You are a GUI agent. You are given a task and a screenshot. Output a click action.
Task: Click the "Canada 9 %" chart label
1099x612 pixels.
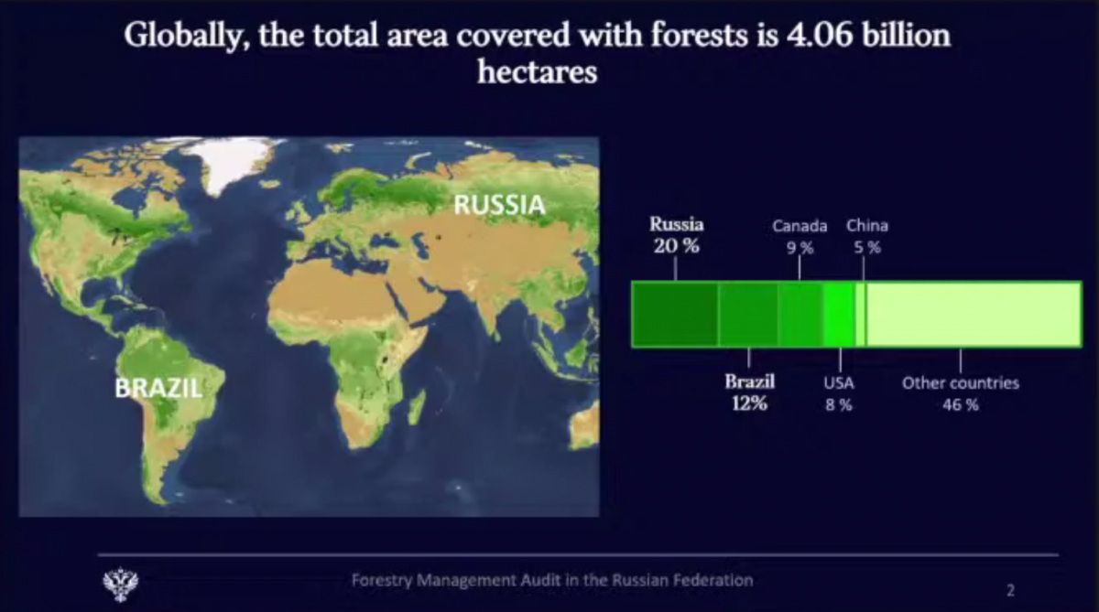[800, 236]
